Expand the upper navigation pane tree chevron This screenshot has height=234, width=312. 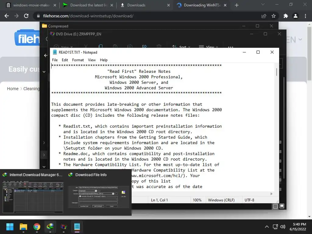click(x=44, y=143)
